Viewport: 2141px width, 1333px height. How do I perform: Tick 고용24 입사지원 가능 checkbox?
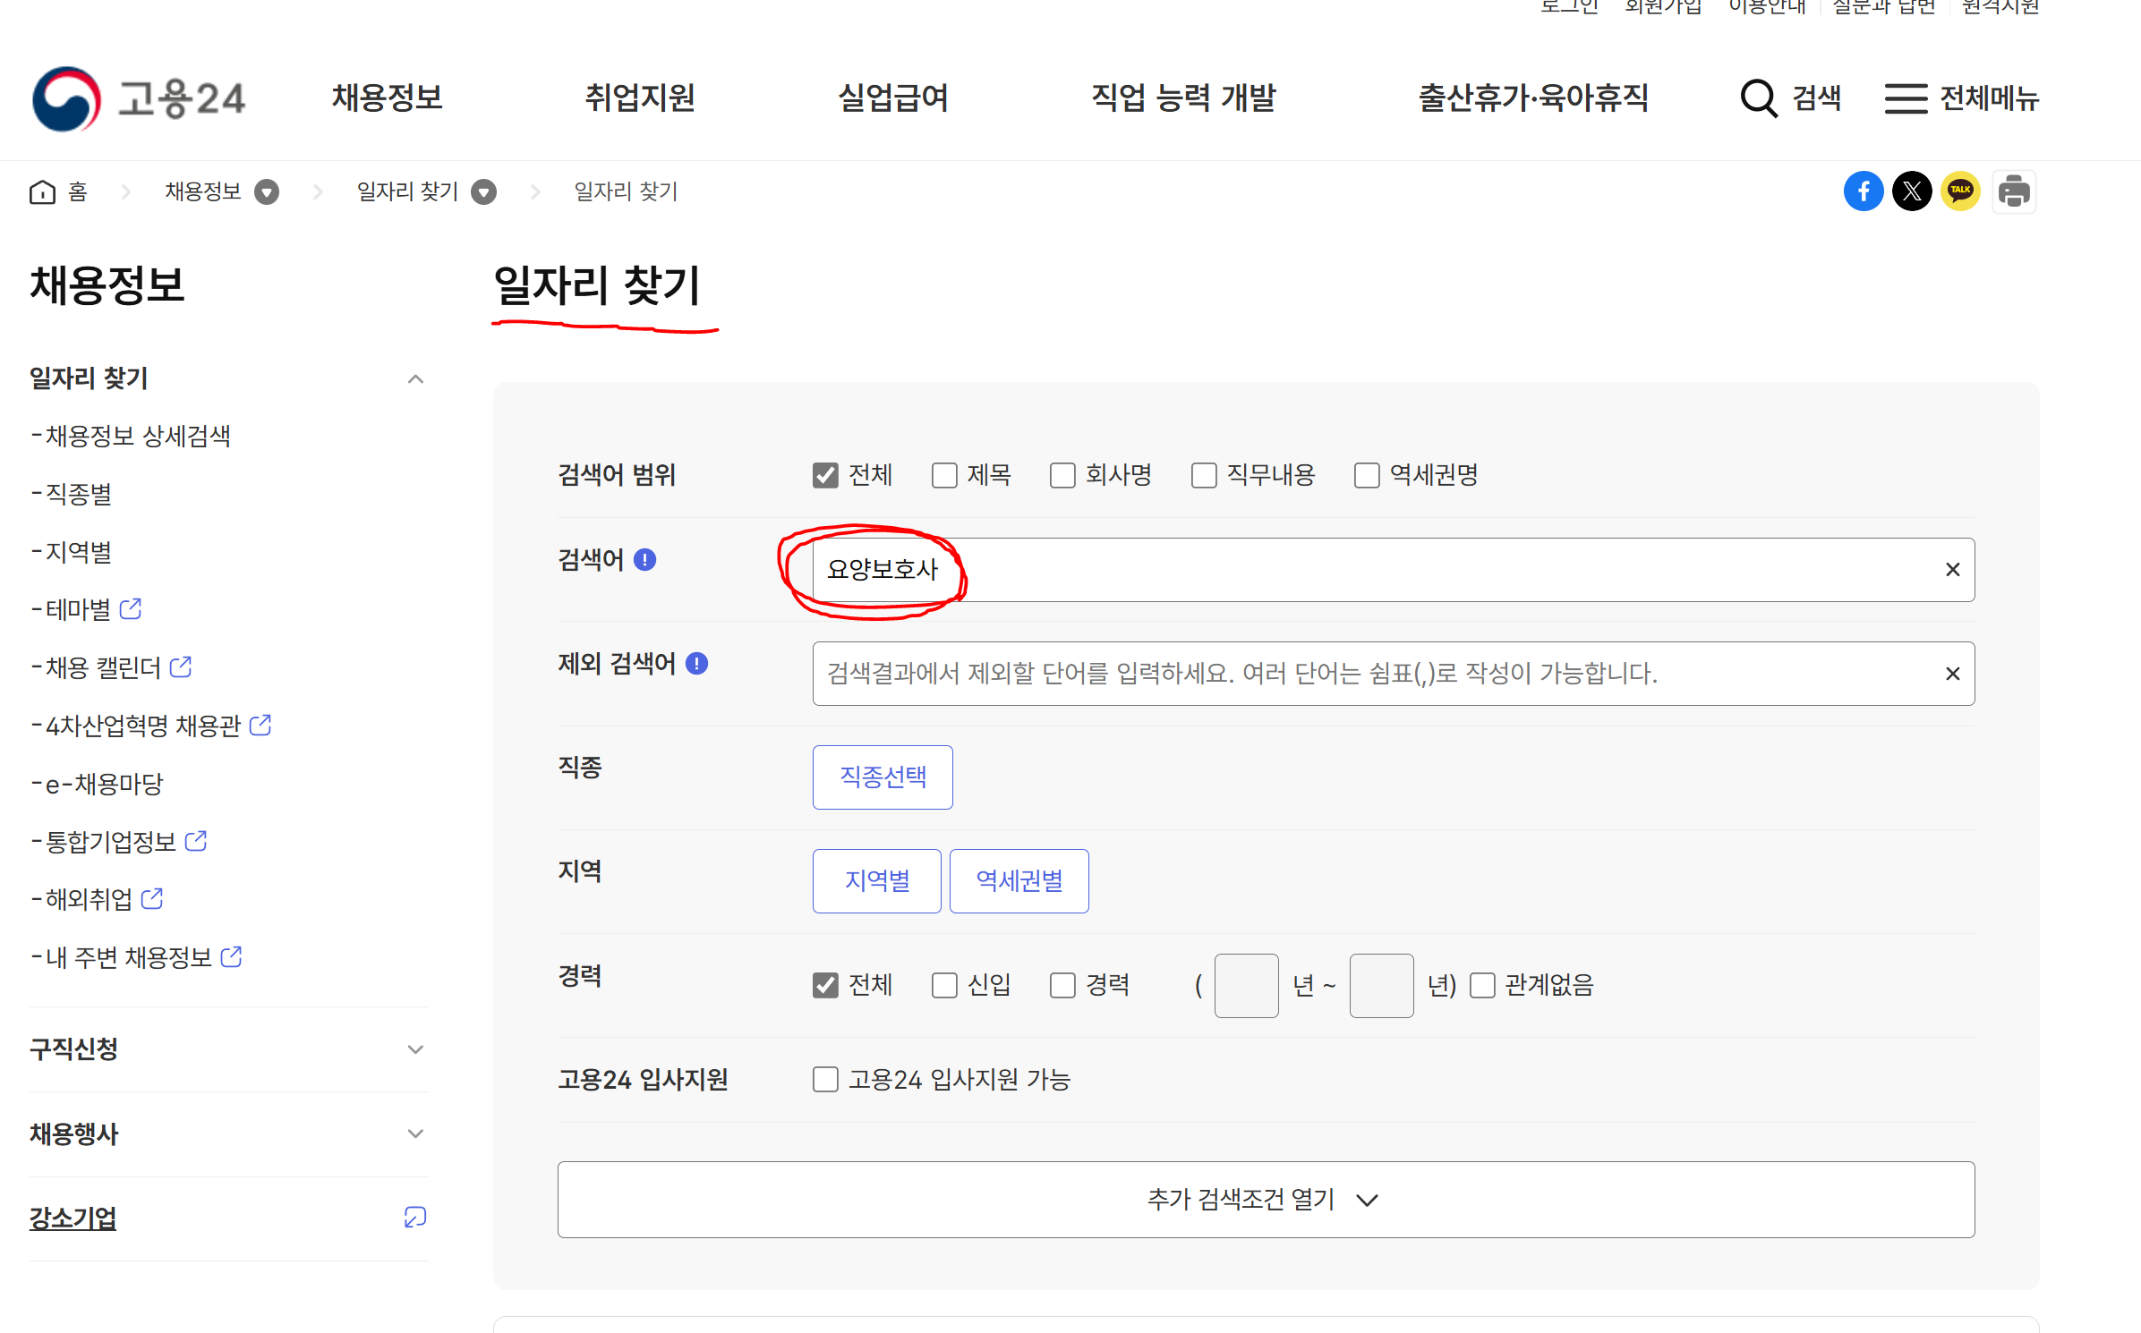tap(825, 1080)
